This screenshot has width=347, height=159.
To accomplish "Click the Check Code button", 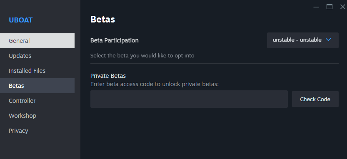I will [315, 99].
